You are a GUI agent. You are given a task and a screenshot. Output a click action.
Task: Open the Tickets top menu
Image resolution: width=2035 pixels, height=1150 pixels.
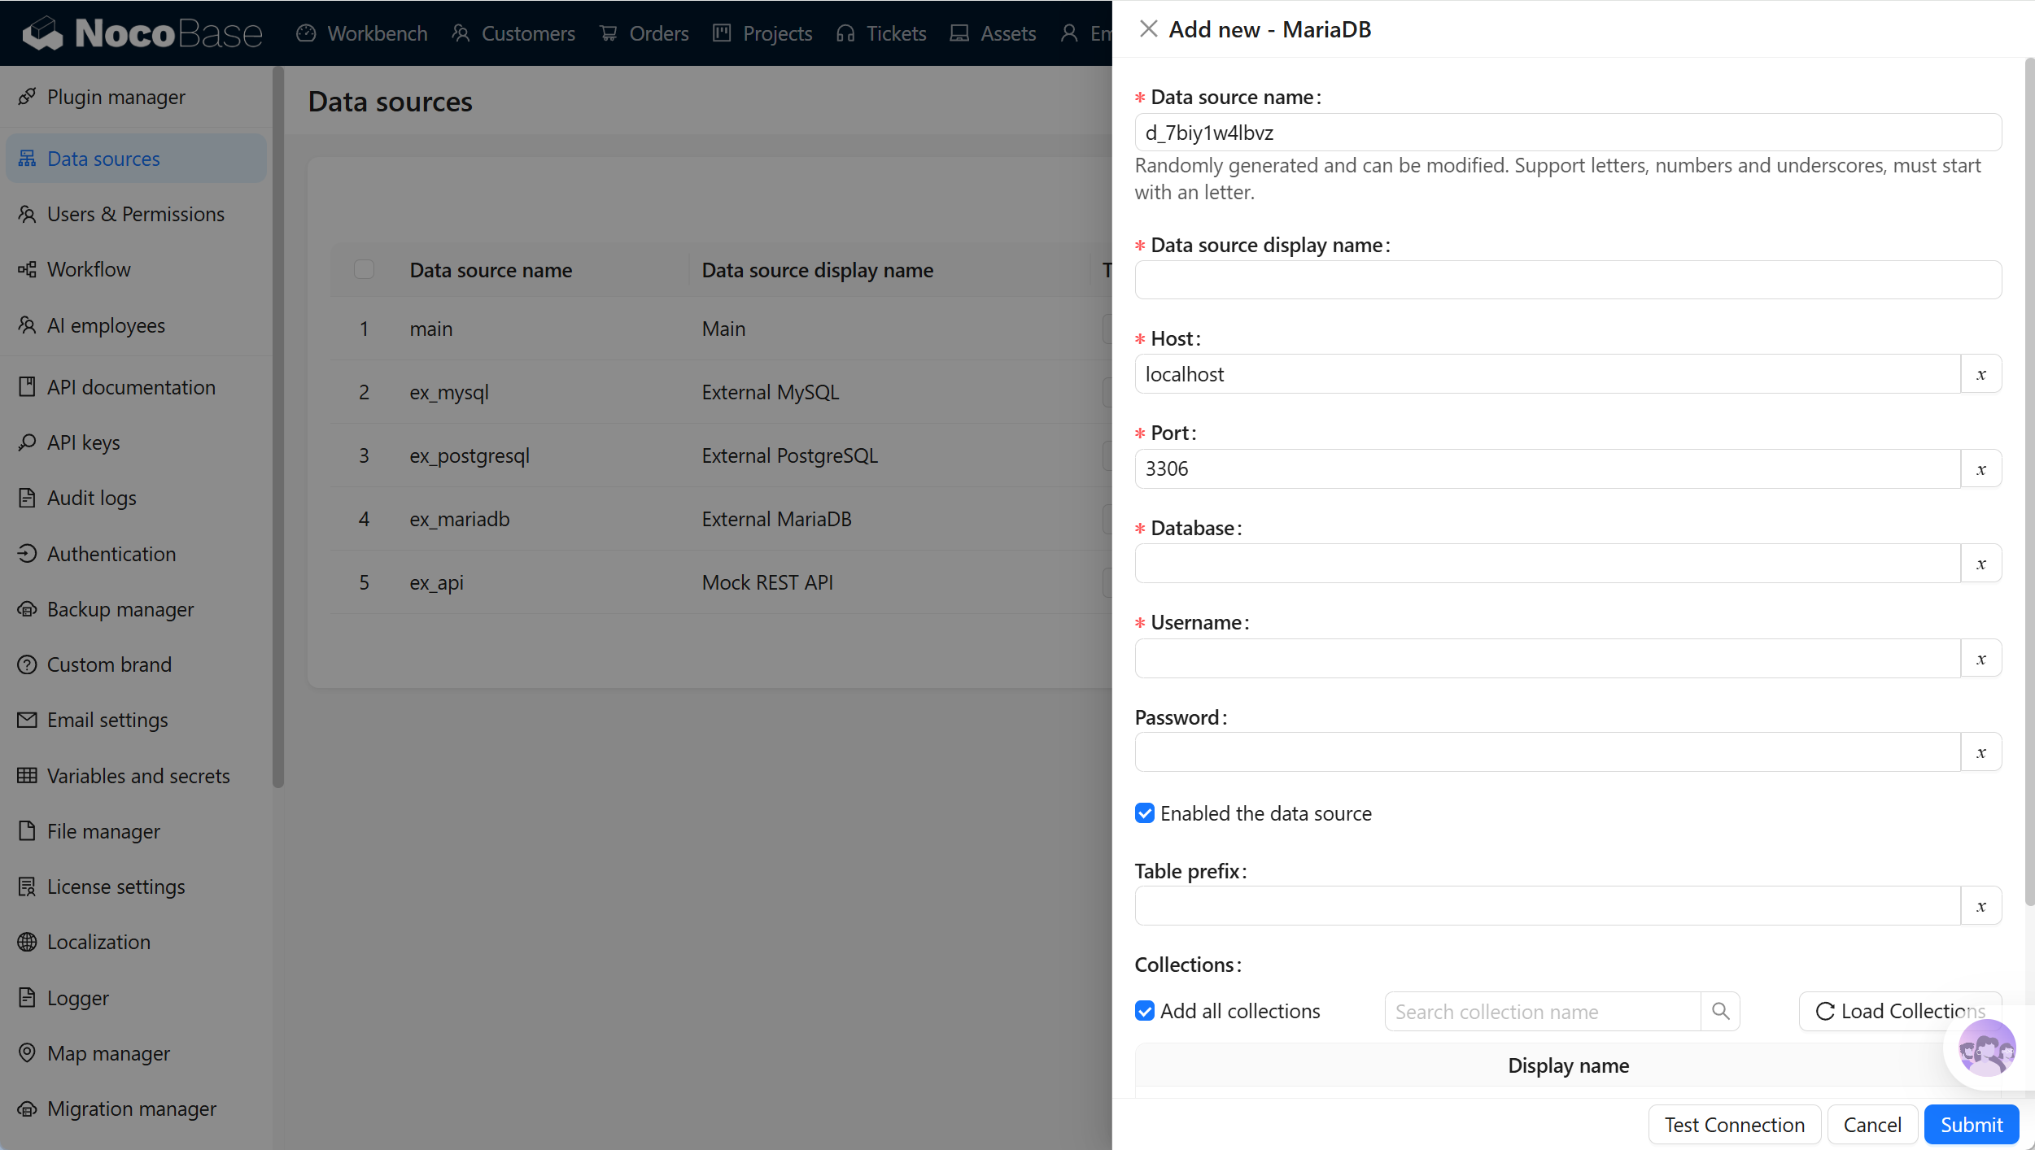(881, 33)
